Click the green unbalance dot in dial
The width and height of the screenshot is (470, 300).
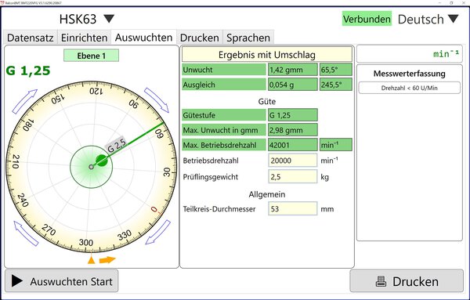pos(102,161)
